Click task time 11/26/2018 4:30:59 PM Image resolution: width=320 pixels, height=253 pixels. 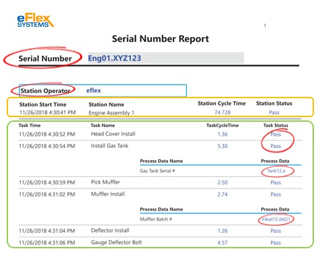[x=47, y=182]
